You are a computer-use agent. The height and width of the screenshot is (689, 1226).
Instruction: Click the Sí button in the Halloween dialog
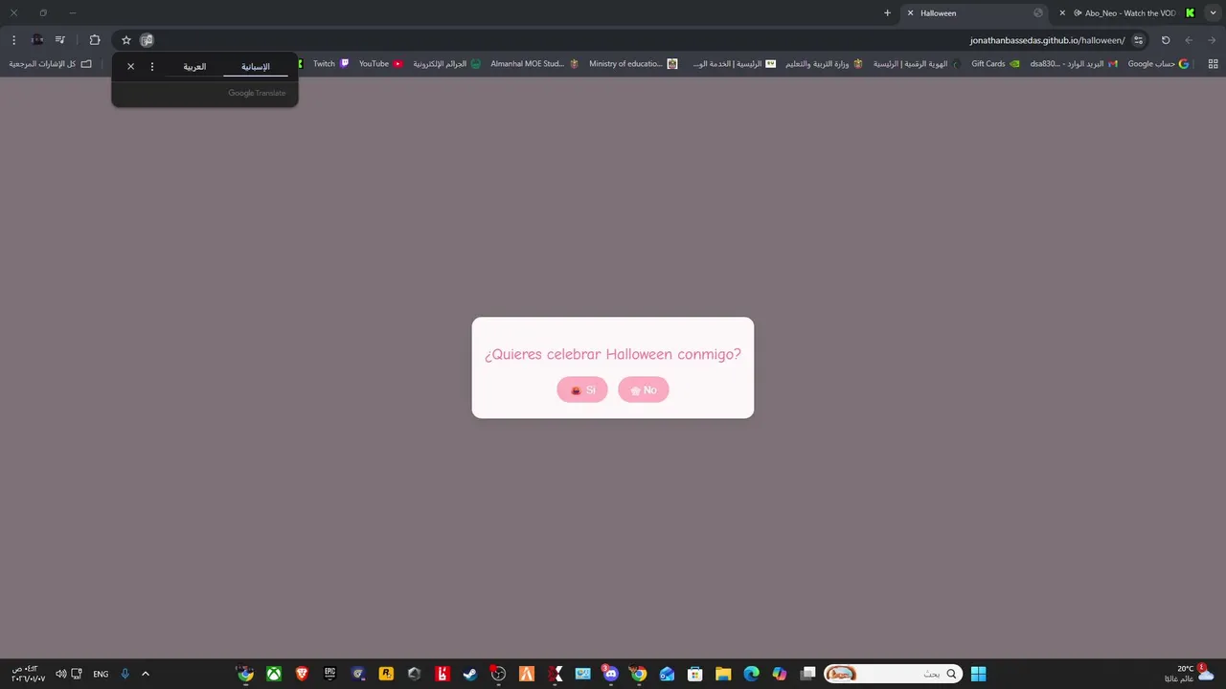582,389
